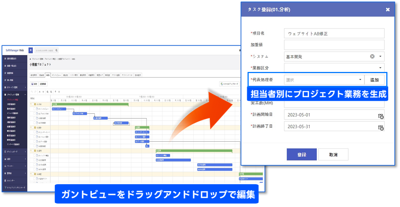Close the タスク登録 dialog with the X
400x207 pixels.
pos(388,10)
